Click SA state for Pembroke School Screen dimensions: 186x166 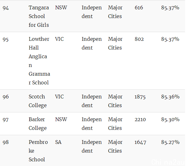click(58, 142)
